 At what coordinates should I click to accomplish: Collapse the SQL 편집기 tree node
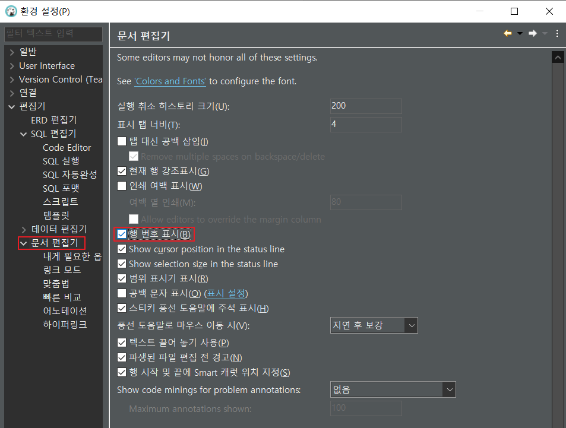24,134
